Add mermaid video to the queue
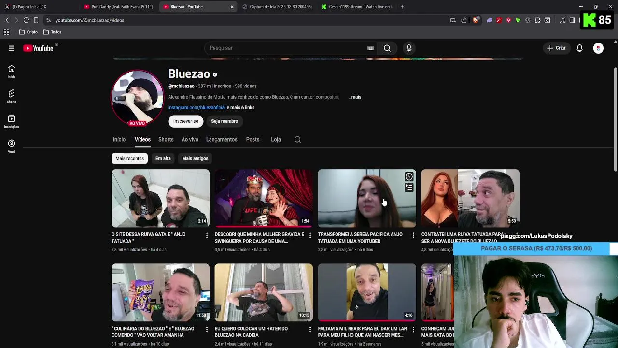This screenshot has height=348, width=618. pyautogui.click(x=409, y=188)
